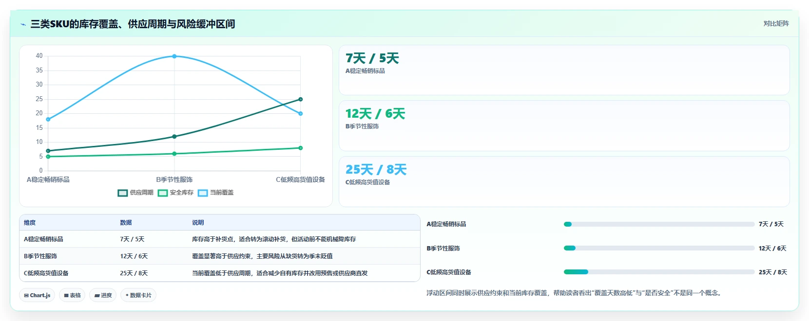The height and width of the screenshot is (321, 809).
Task: Click the 当前覆盖 point at 18 for A
Action: [48, 119]
